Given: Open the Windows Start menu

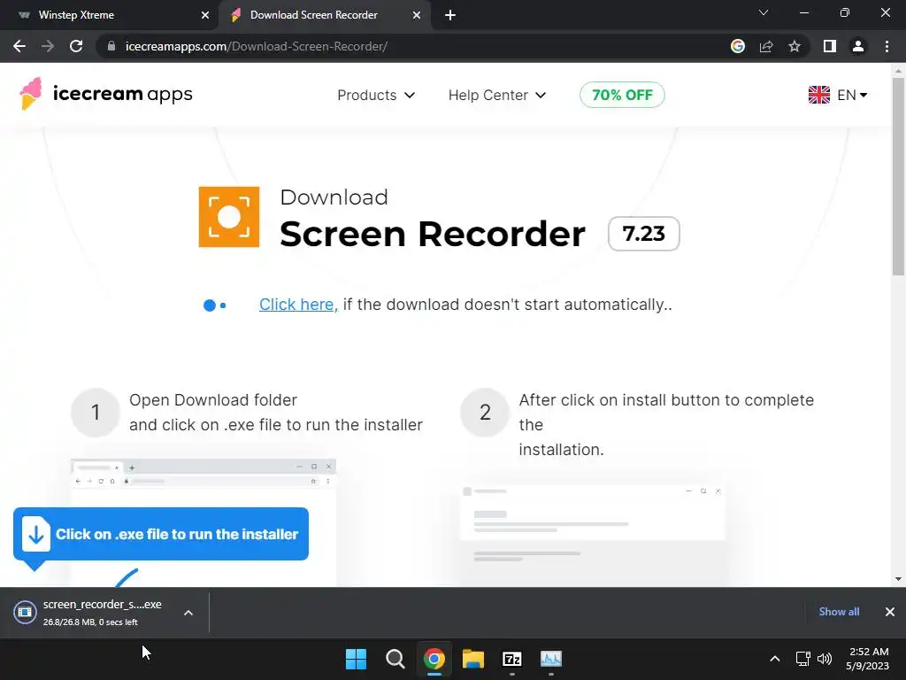Looking at the screenshot, I should [x=356, y=659].
